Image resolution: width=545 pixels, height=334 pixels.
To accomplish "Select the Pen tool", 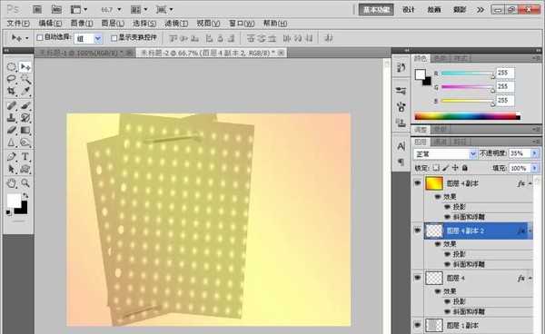I will tap(12, 157).
